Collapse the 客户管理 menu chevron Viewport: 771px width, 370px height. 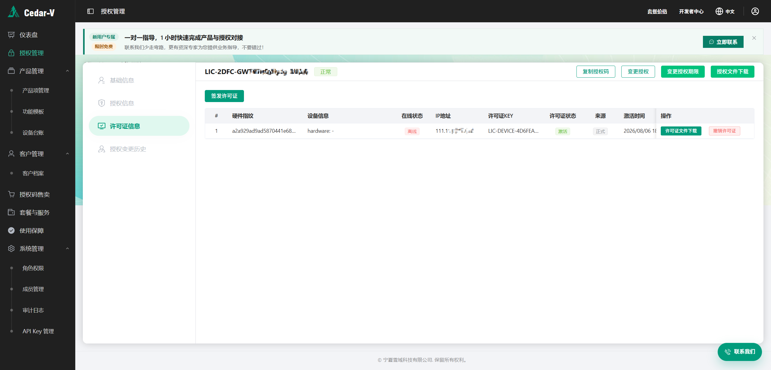(67, 154)
